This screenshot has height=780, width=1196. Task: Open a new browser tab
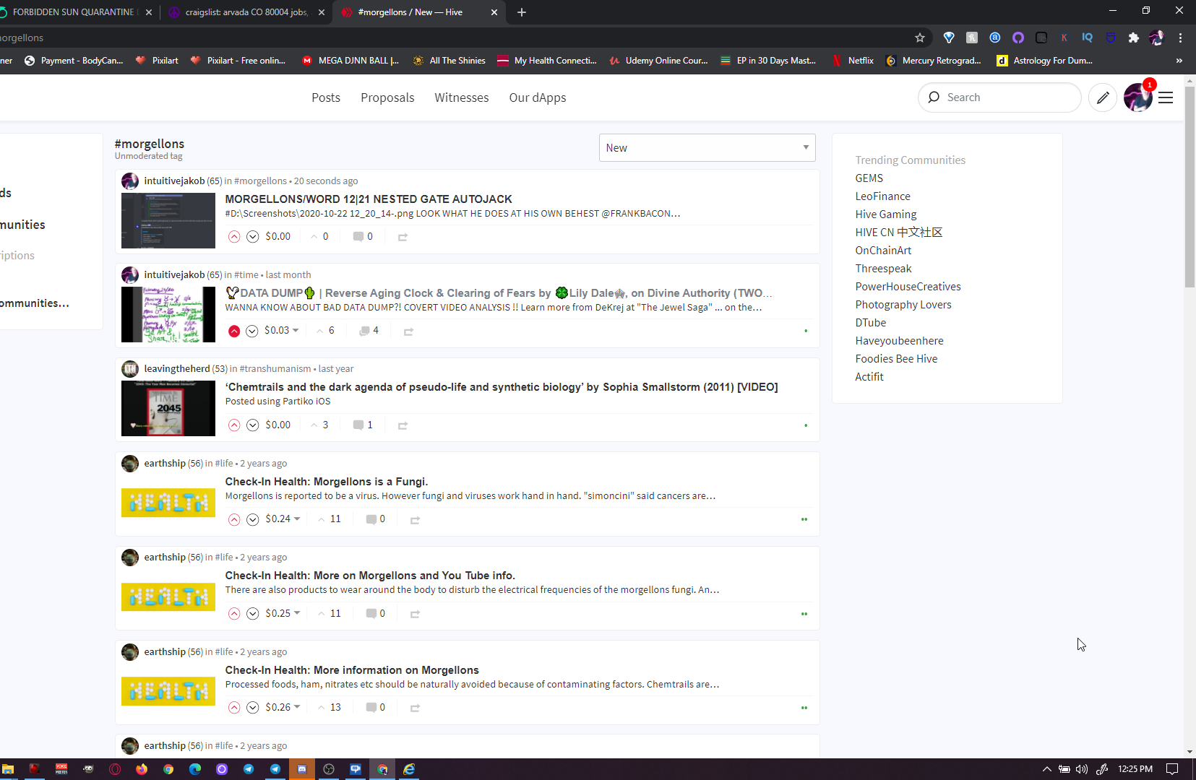click(x=522, y=12)
